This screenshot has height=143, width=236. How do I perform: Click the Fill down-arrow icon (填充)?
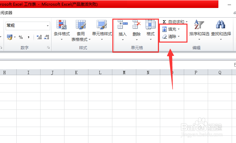point(164,29)
